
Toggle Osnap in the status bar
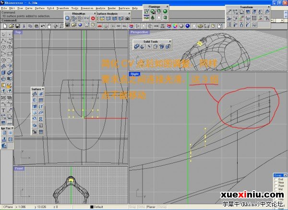(162, 207)
